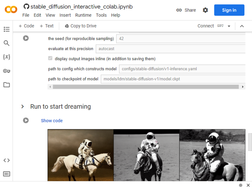
Task: Click 'display output images inline' label text
Action: pyautogui.click(x=105, y=59)
